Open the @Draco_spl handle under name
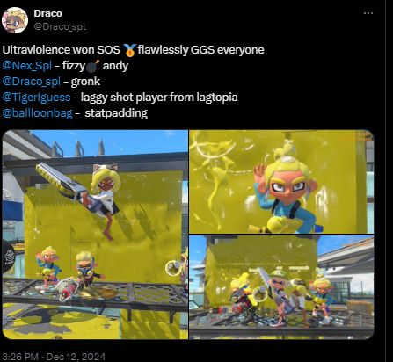The width and height of the screenshot is (393, 362). (x=60, y=26)
